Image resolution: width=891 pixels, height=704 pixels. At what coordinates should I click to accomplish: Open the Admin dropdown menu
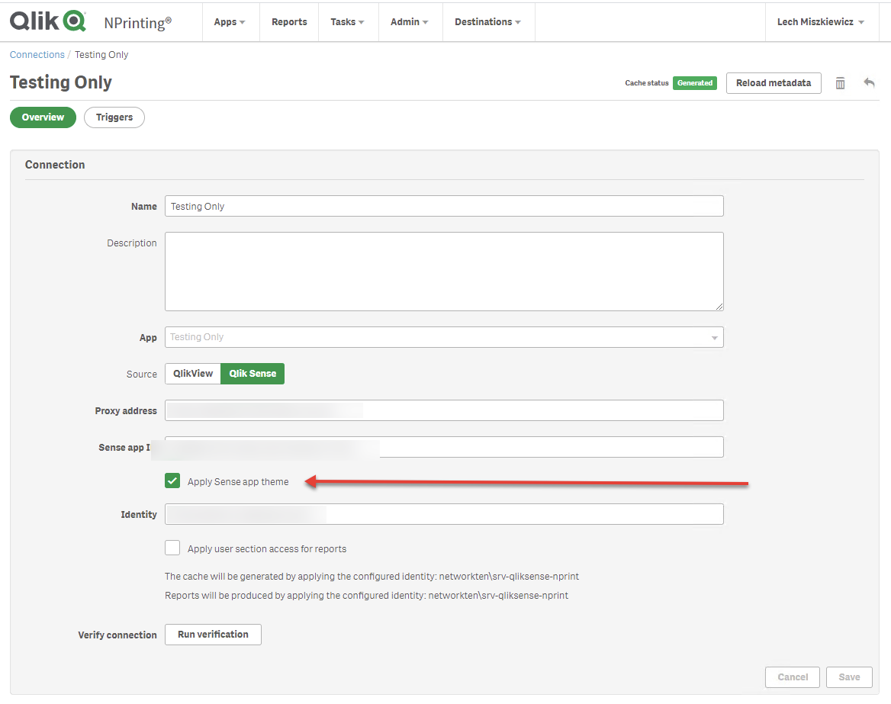[409, 22]
